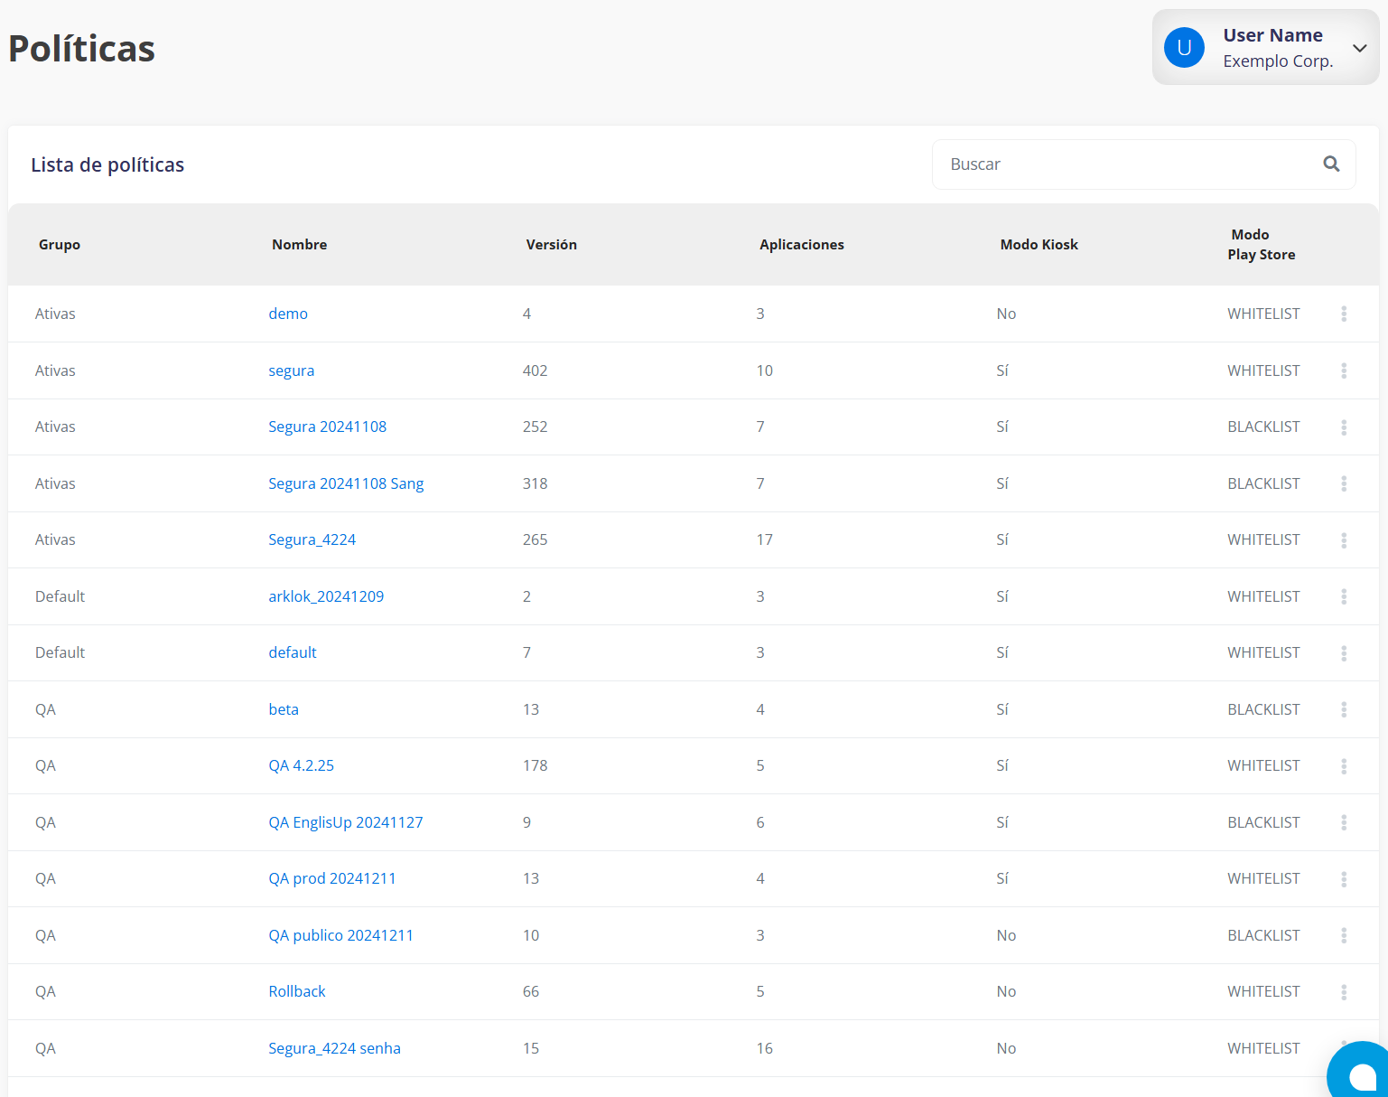
Task: Click BLACKLIST in the beta row
Action: click(1263, 709)
